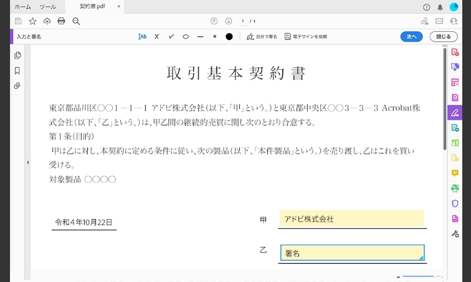Viewport: 471px width, 282px height.
Task: Select the checkmark tool
Action: pyautogui.click(x=171, y=37)
